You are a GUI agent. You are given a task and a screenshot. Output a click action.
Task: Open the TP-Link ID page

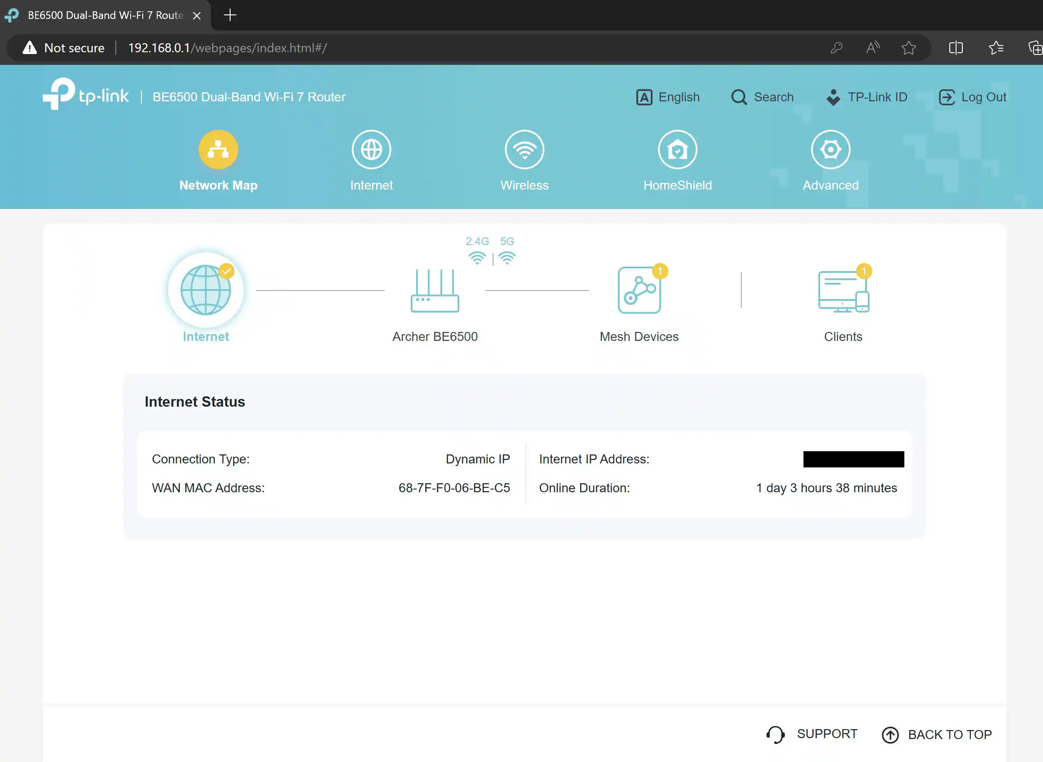click(867, 97)
